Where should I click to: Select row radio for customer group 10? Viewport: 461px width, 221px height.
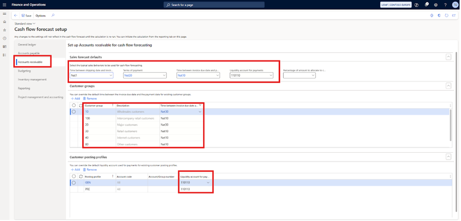[74, 112]
